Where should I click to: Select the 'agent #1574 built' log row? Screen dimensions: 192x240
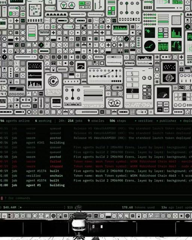(96, 180)
